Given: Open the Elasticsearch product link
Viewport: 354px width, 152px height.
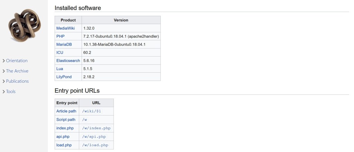Looking at the screenshot, I should (x=68, y=61).
